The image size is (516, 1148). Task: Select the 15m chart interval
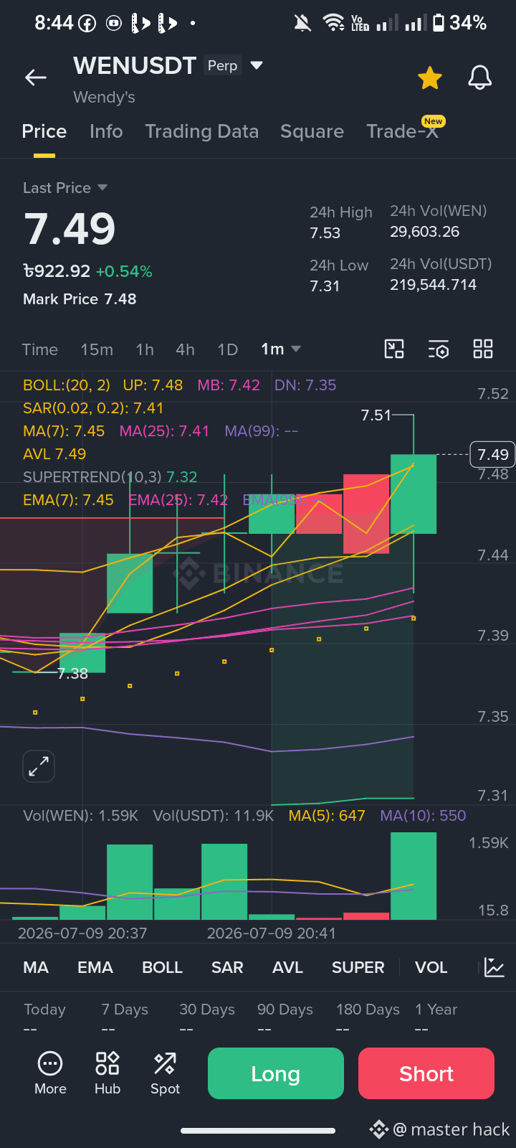tap(97, 349)
